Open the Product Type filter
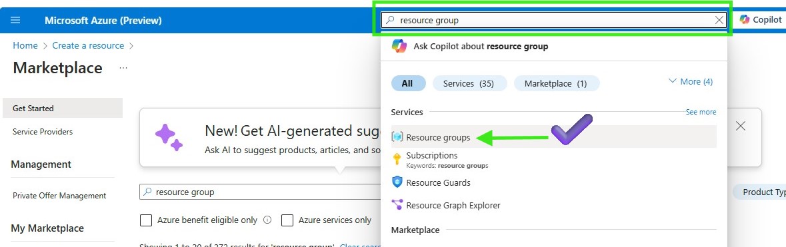 759,192
